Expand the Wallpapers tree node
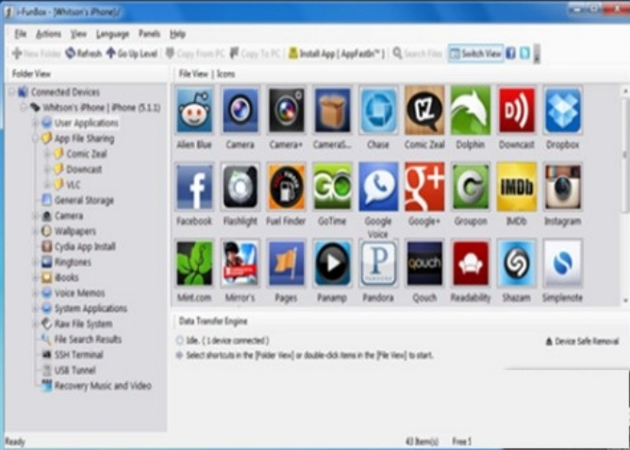This screenshot has width=630, height=450. point(35,231)
